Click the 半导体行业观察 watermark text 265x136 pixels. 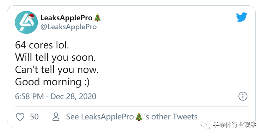pyautogui.click(x=234, y=125)
